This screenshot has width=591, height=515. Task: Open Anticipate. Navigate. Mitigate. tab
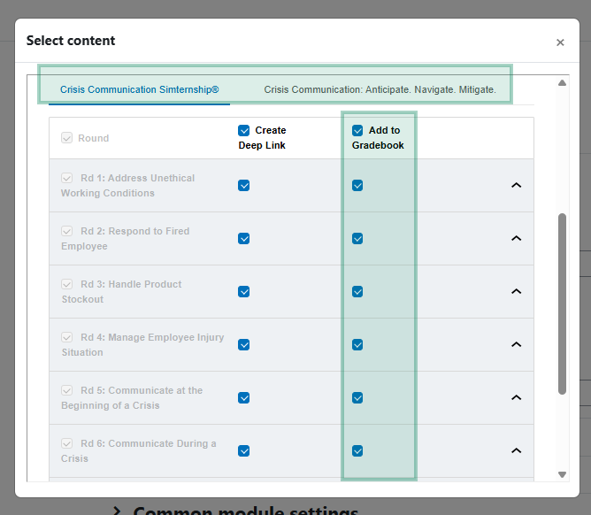click(x=380, y=89)
